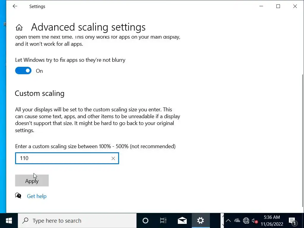
Task: Open Task View on the taskbar
Action: [163, 221]
